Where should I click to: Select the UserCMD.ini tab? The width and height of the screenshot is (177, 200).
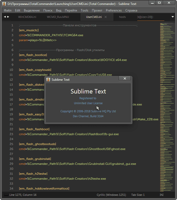[x=94, y=17]
